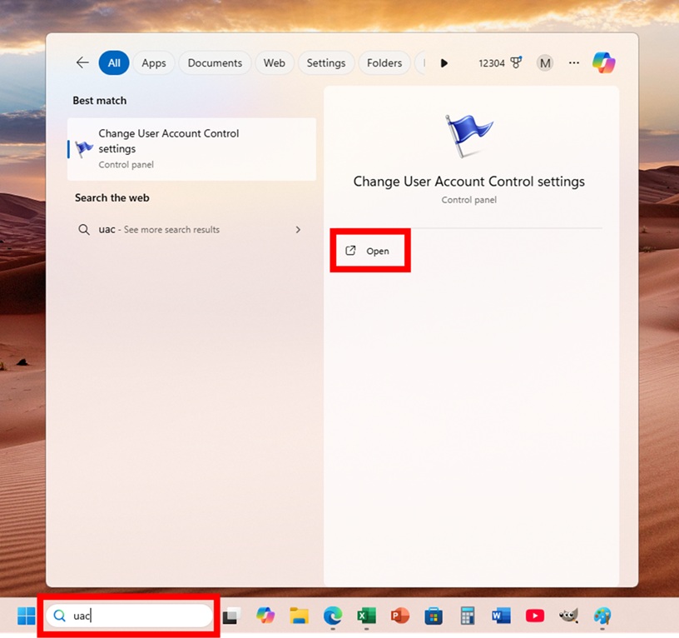
Task: Click the Copilot icon in search panel
Action: click(603, 62)
